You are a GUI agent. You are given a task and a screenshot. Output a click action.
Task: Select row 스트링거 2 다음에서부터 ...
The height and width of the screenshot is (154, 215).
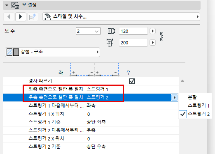tap(91, 130)
